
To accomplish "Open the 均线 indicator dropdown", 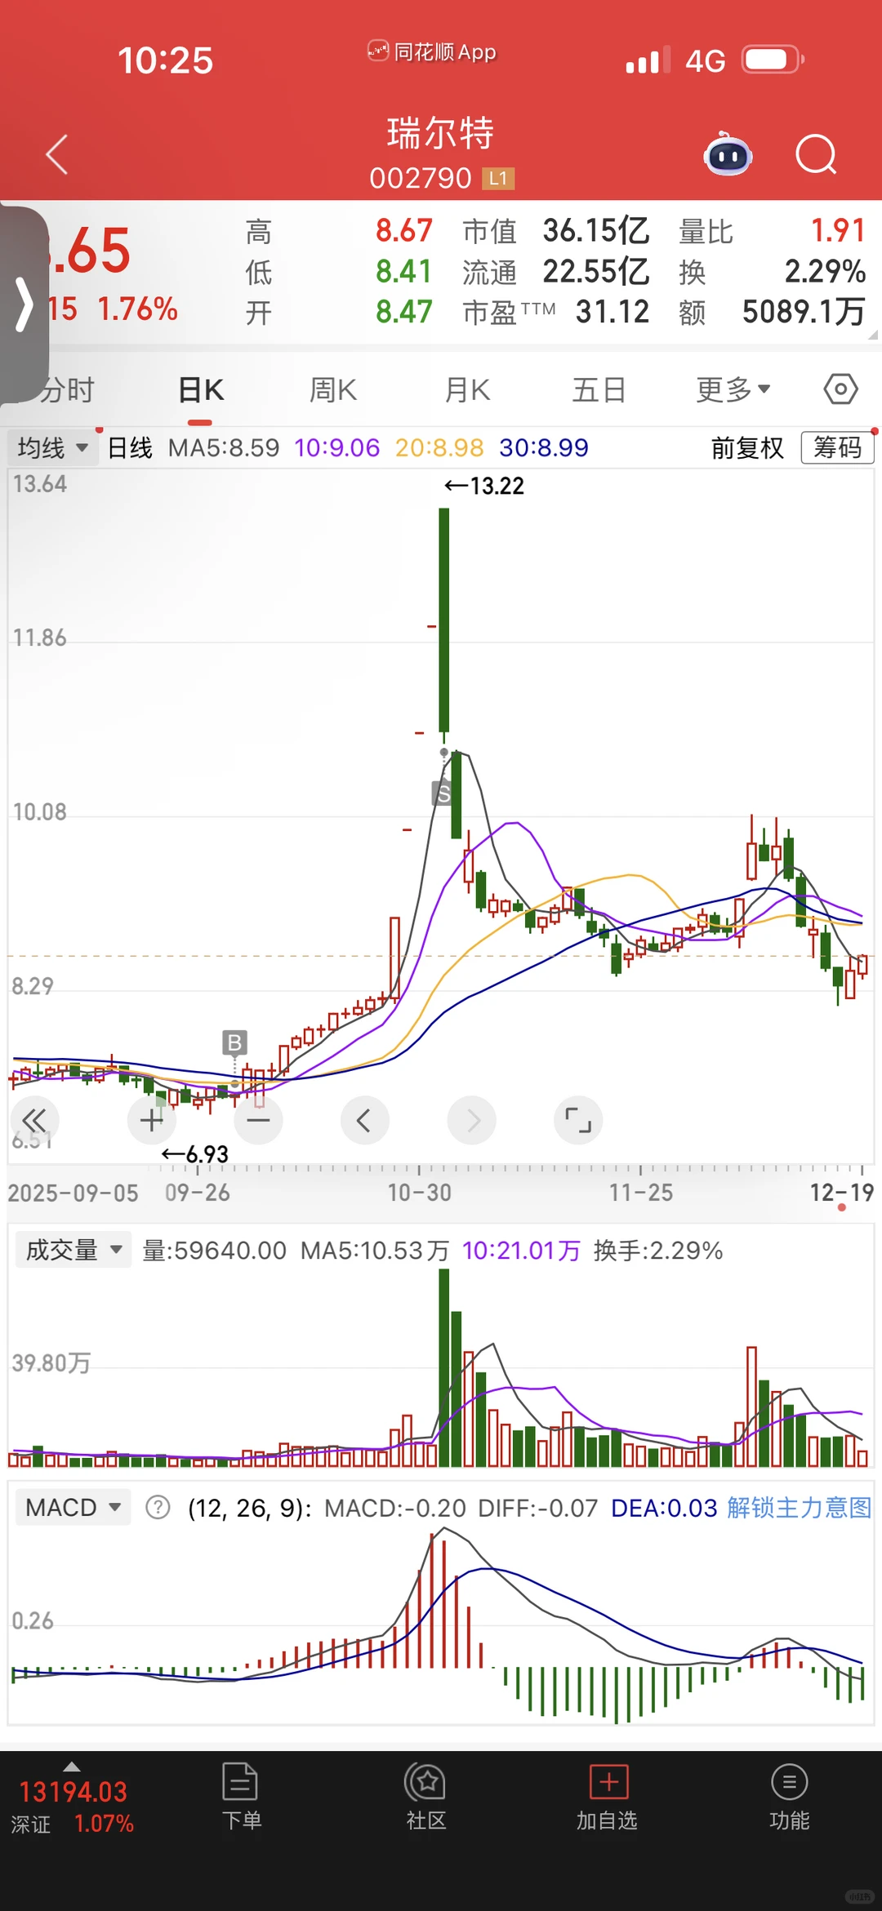I will click(x=52, y=447).
